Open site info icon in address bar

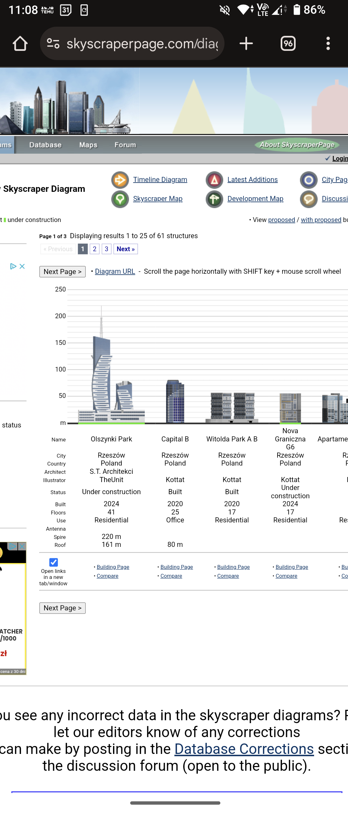53,44
